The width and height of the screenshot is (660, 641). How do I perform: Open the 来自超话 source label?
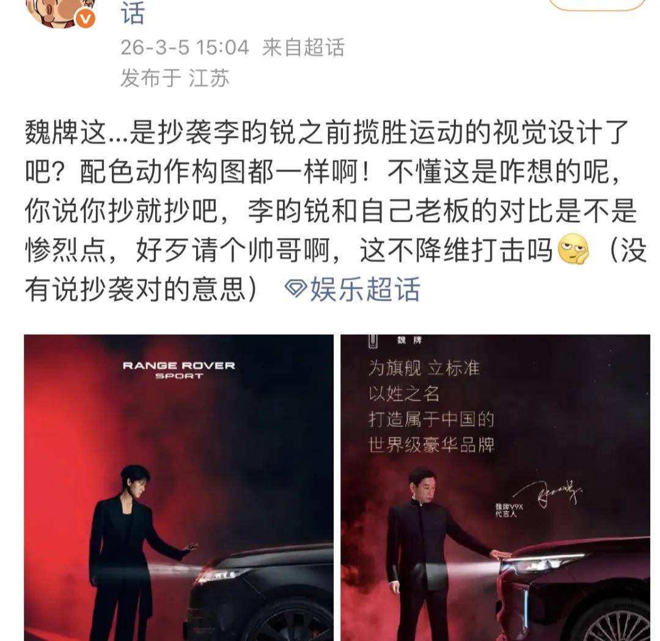click(x=303, y=47)
